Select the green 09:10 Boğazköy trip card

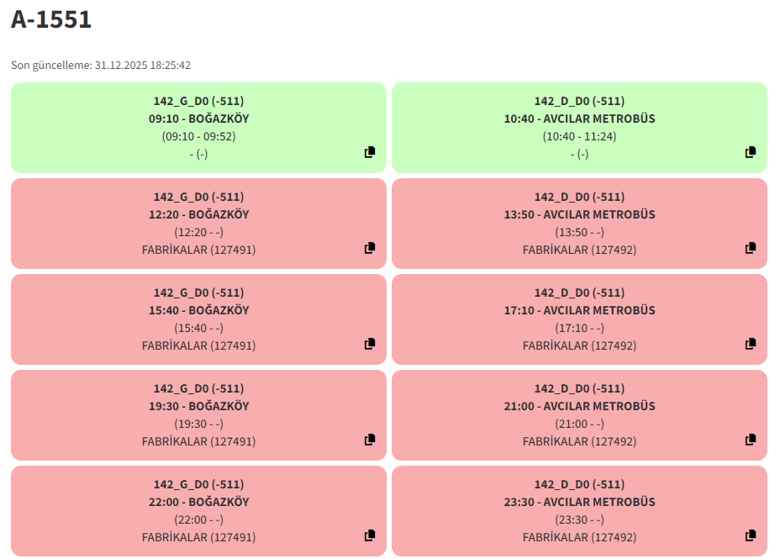(198, 128)
